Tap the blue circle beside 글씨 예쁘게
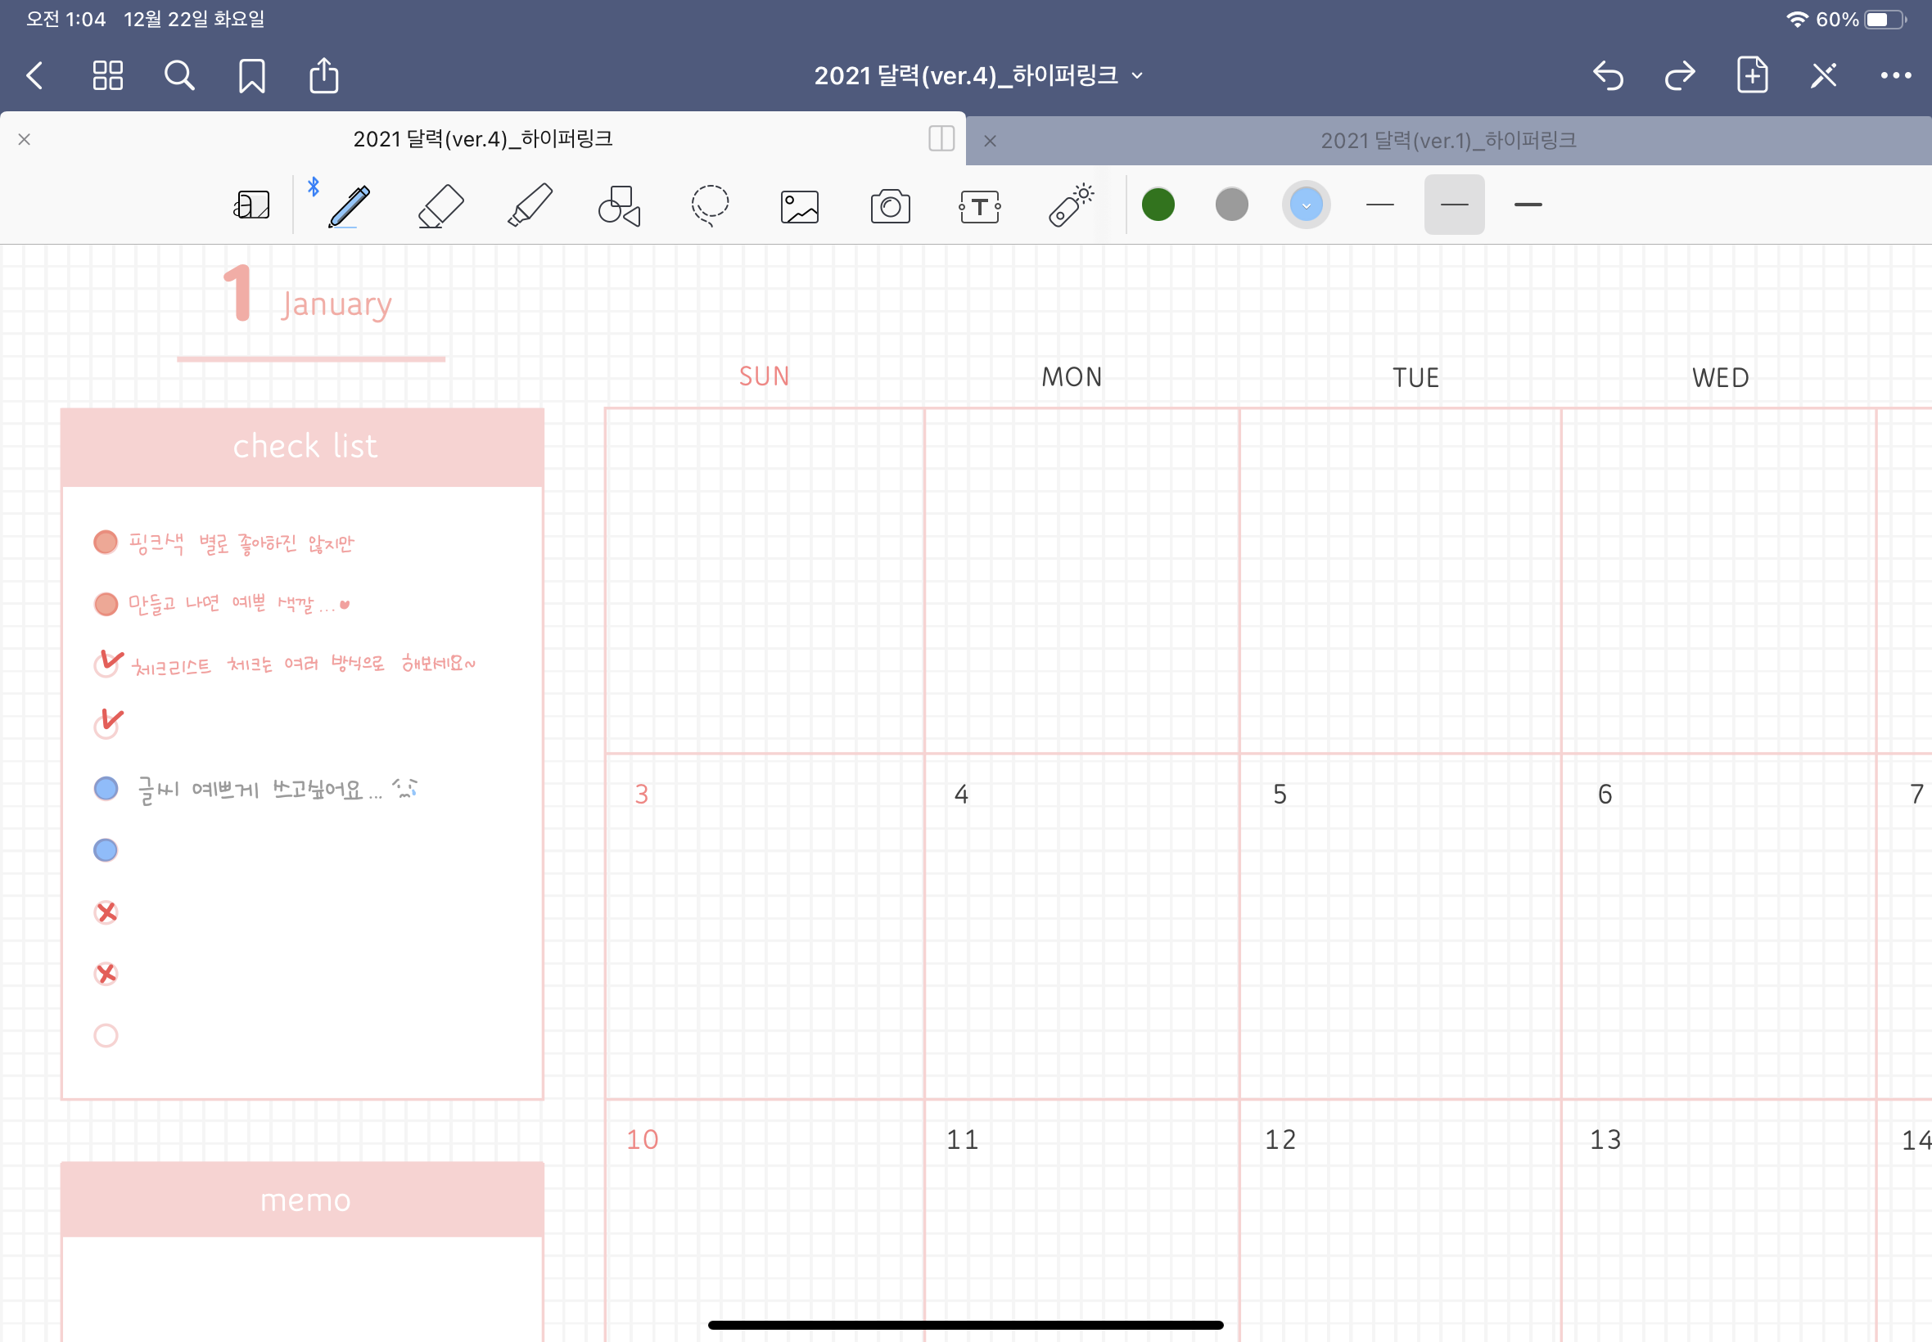 click(106, 789)
